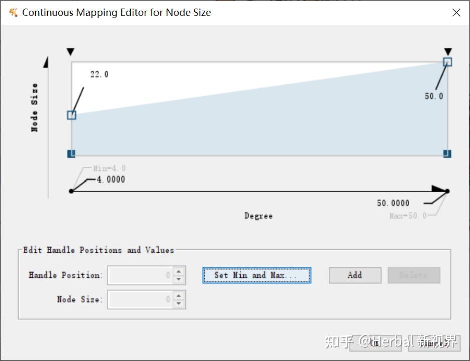Select the square handle labeled 50.0
Viewport: 470px width, 361px height.
448,62
